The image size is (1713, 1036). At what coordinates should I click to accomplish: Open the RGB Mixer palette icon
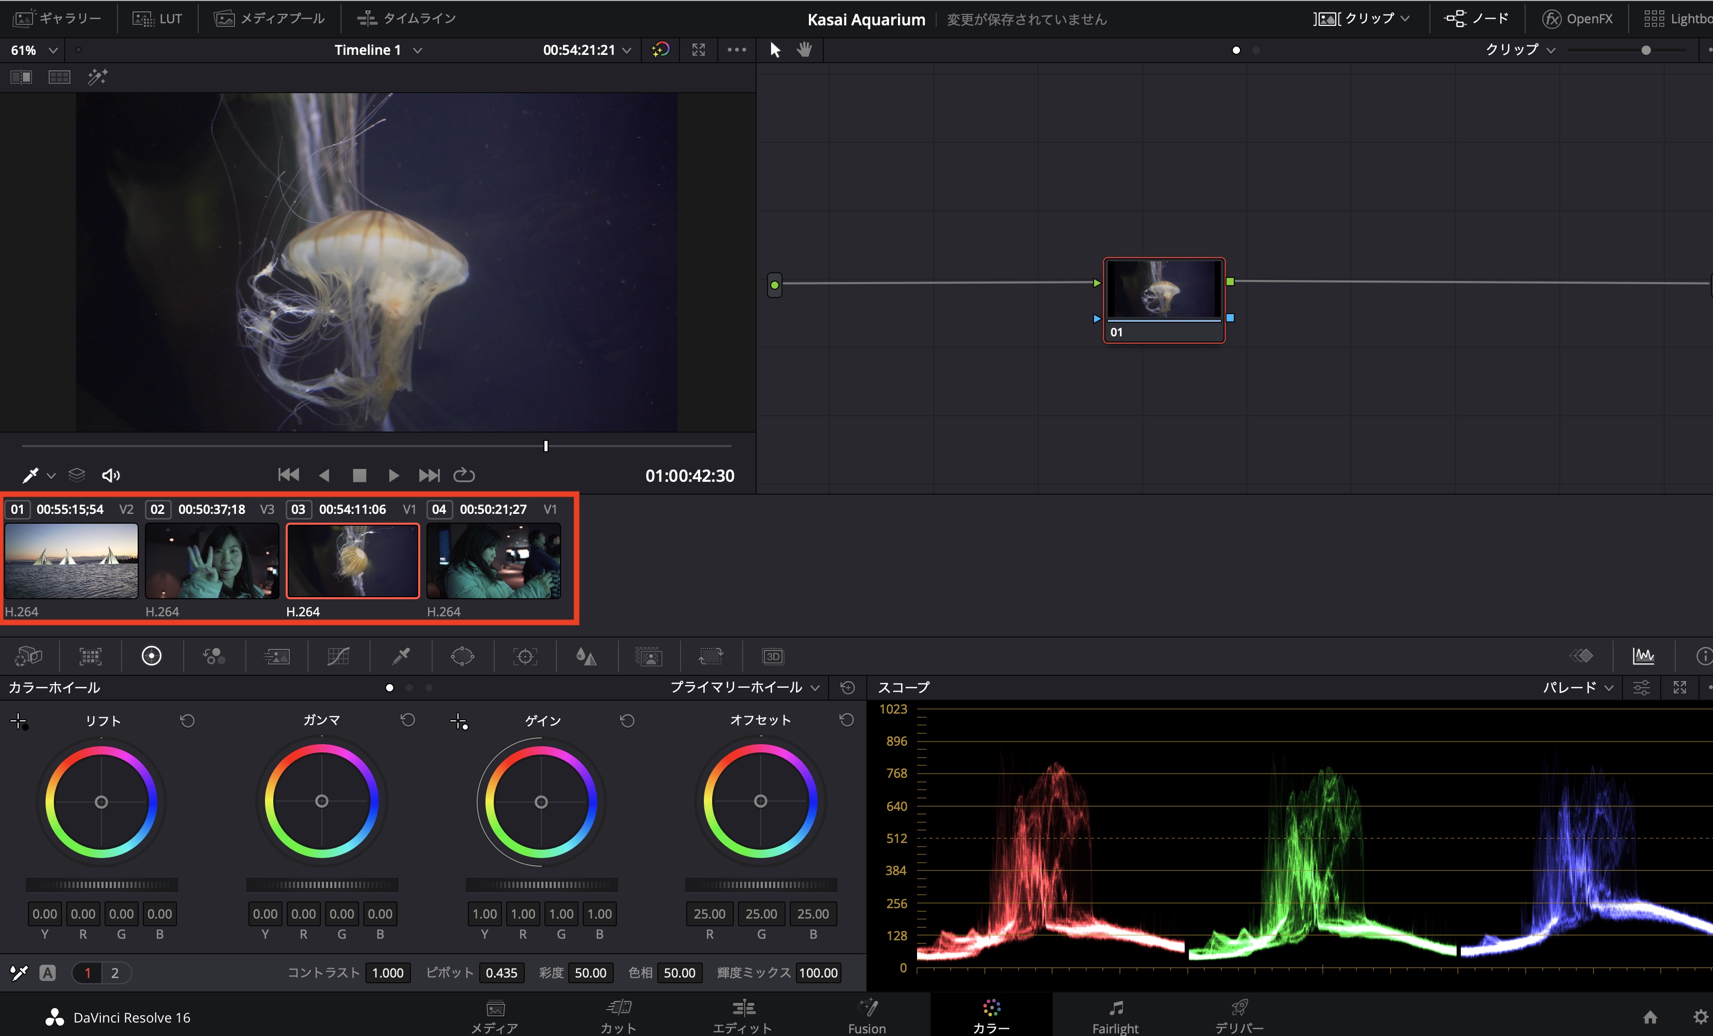[213, 656]
